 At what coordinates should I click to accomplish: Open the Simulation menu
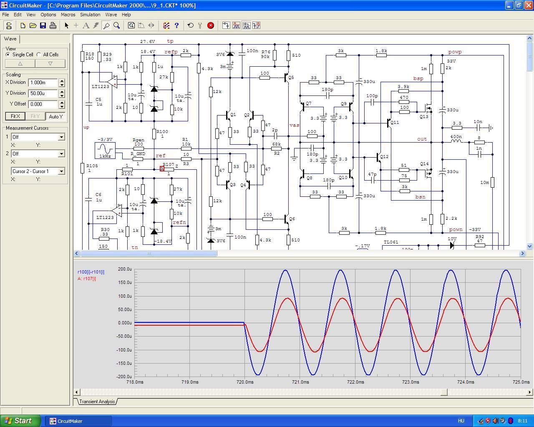point(90,15)
